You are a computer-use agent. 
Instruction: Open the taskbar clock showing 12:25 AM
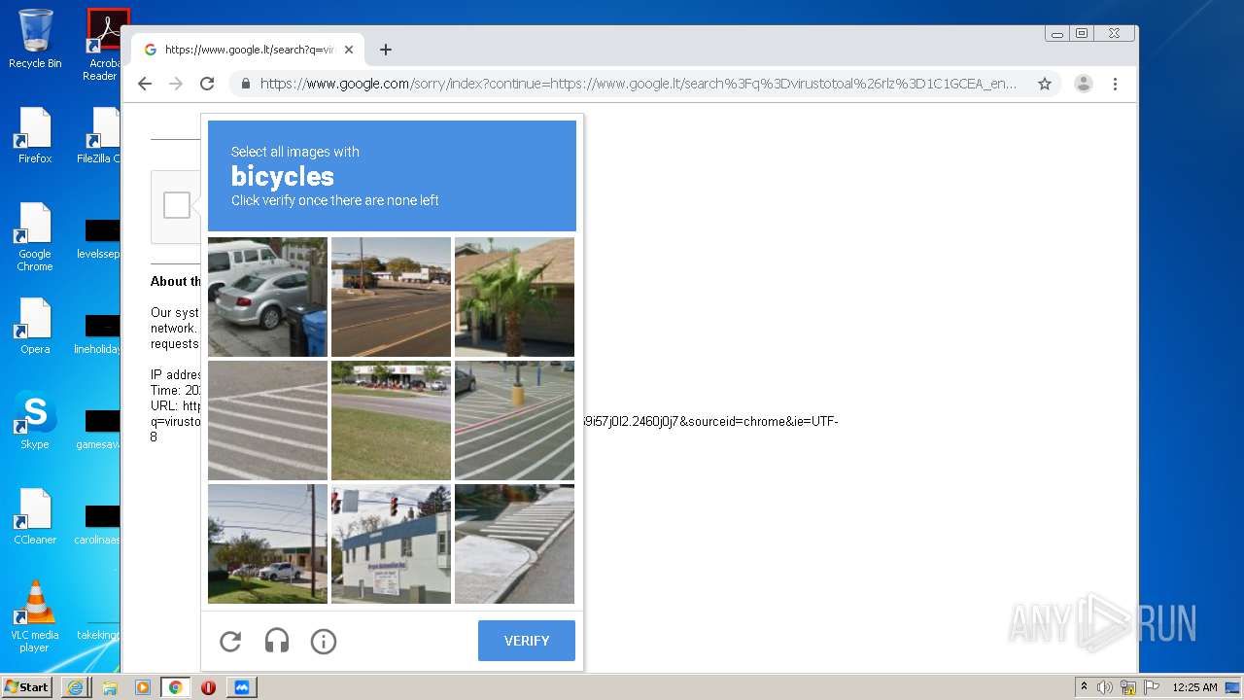tap(1194, 687)
